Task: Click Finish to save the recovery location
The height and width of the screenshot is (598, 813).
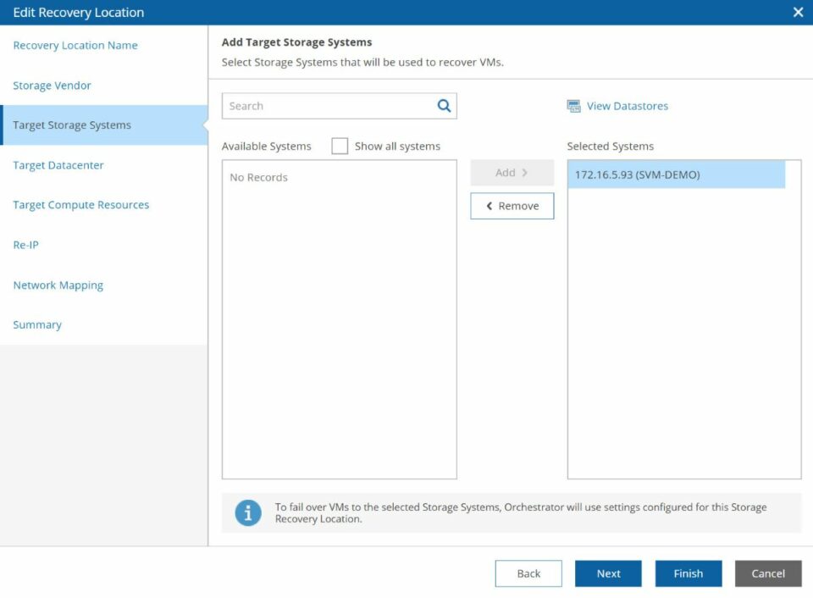Action: 689,573
